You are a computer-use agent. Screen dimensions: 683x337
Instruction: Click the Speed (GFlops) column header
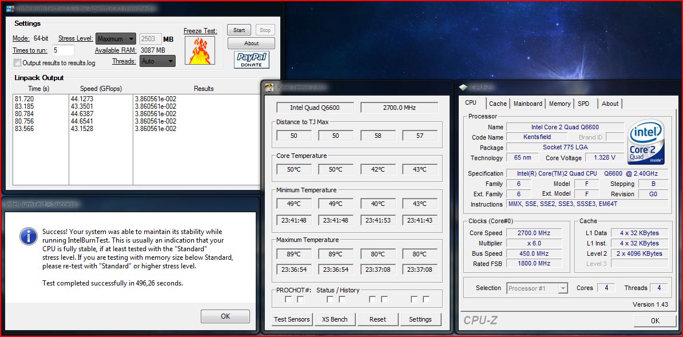tap(101, 89)
